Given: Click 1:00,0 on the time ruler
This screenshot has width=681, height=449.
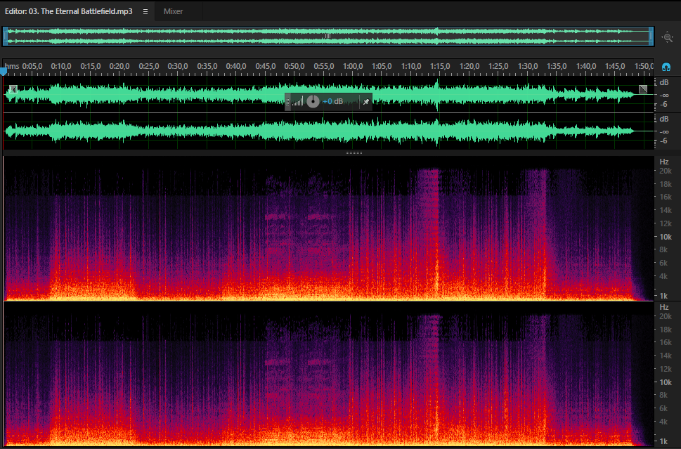Looking at the screenshot, I should pos(353,67).
